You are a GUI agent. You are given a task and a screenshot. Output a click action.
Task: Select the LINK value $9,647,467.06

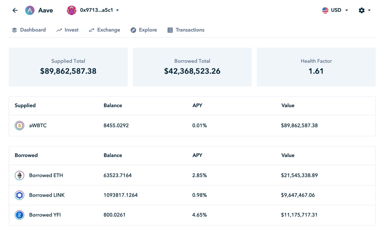coord(298,195)
